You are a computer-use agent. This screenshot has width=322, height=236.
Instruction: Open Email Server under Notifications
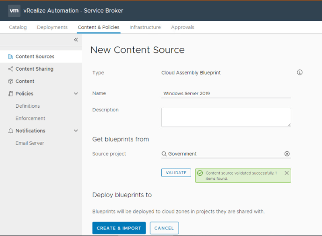[29, 143]
